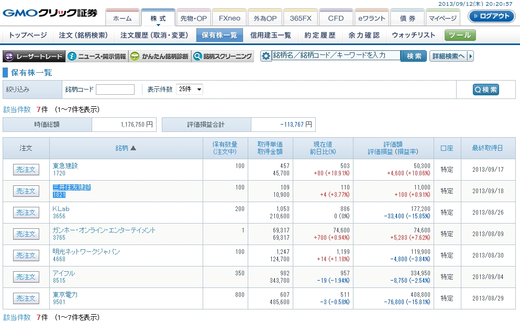Click the 検索 button in filter row
Viewport: 520px width, 322px height.
coord(485,90)
